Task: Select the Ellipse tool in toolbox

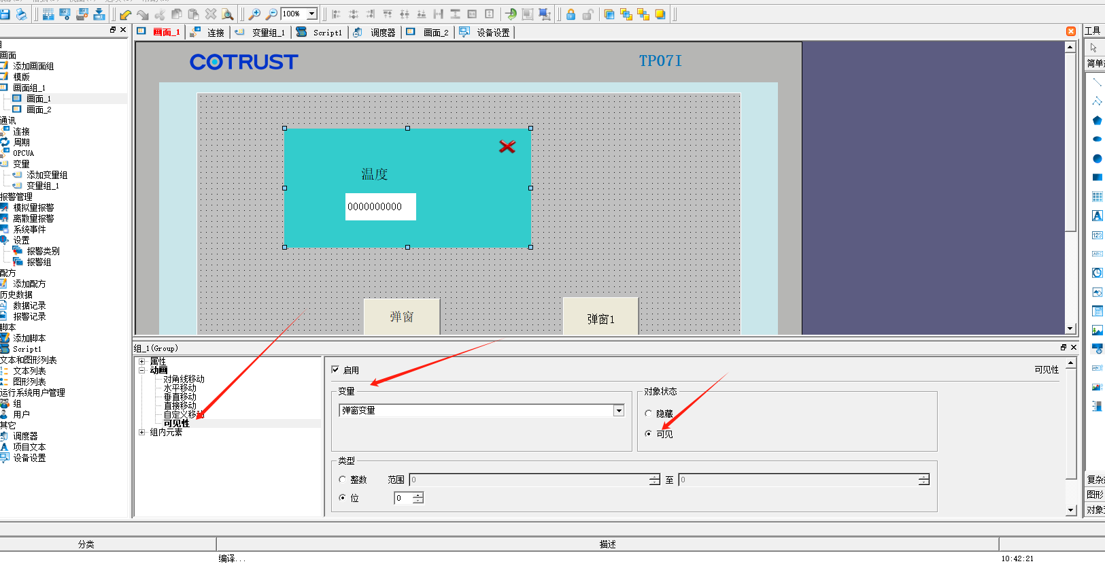Action: click(x=1097, y=139)
